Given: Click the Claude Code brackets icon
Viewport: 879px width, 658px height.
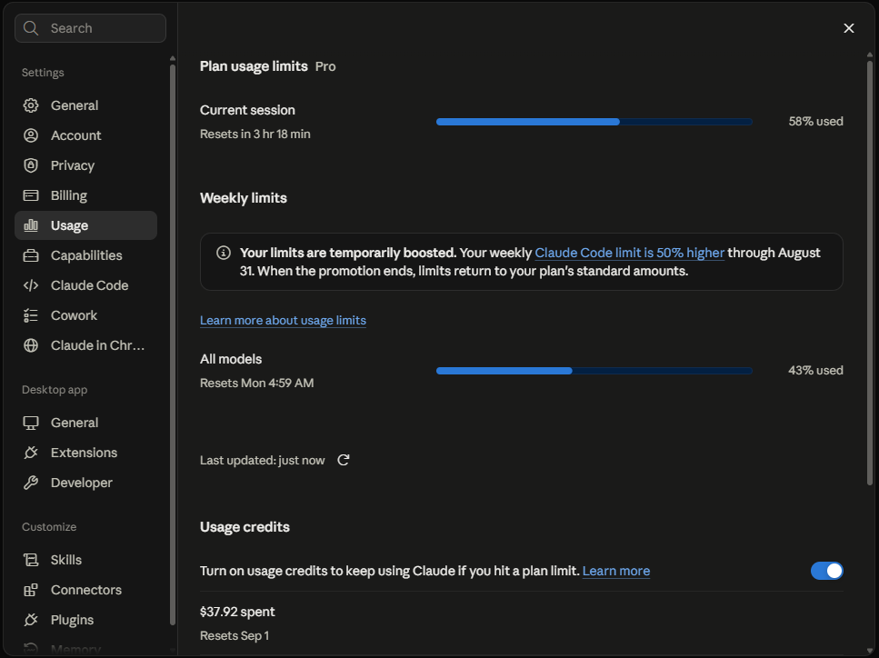Looking at the screenshot, I should click(31, 285).
